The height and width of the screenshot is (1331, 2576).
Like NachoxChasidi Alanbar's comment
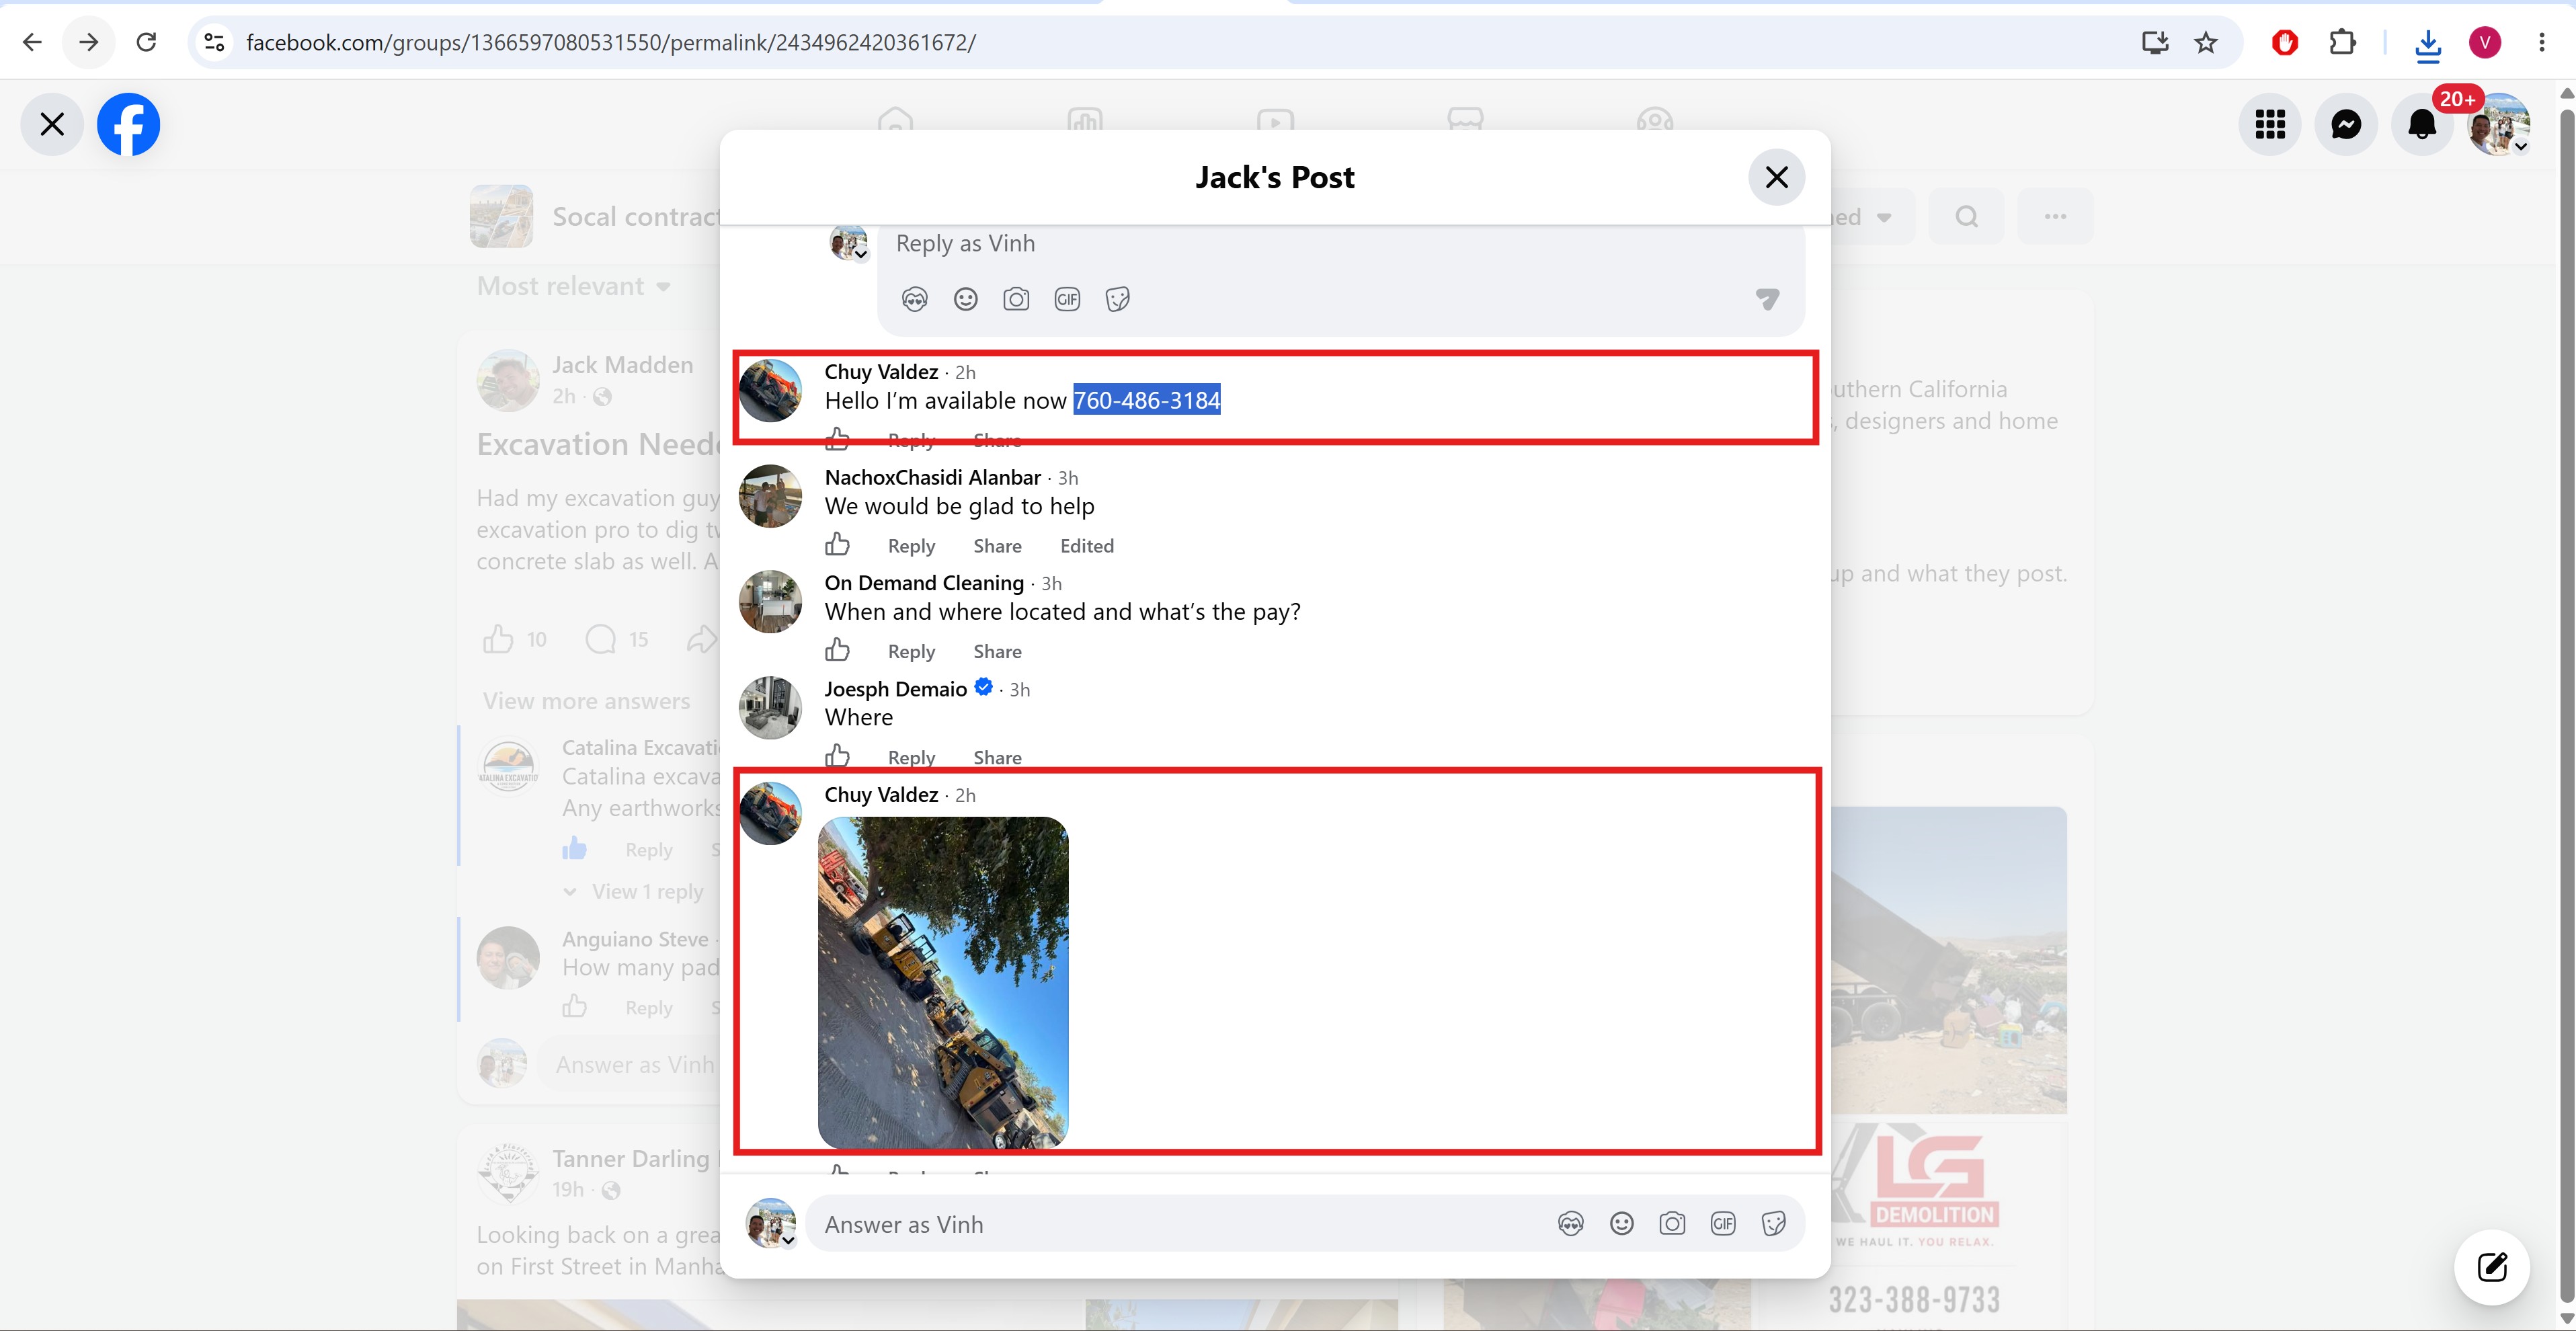point(837,545)
